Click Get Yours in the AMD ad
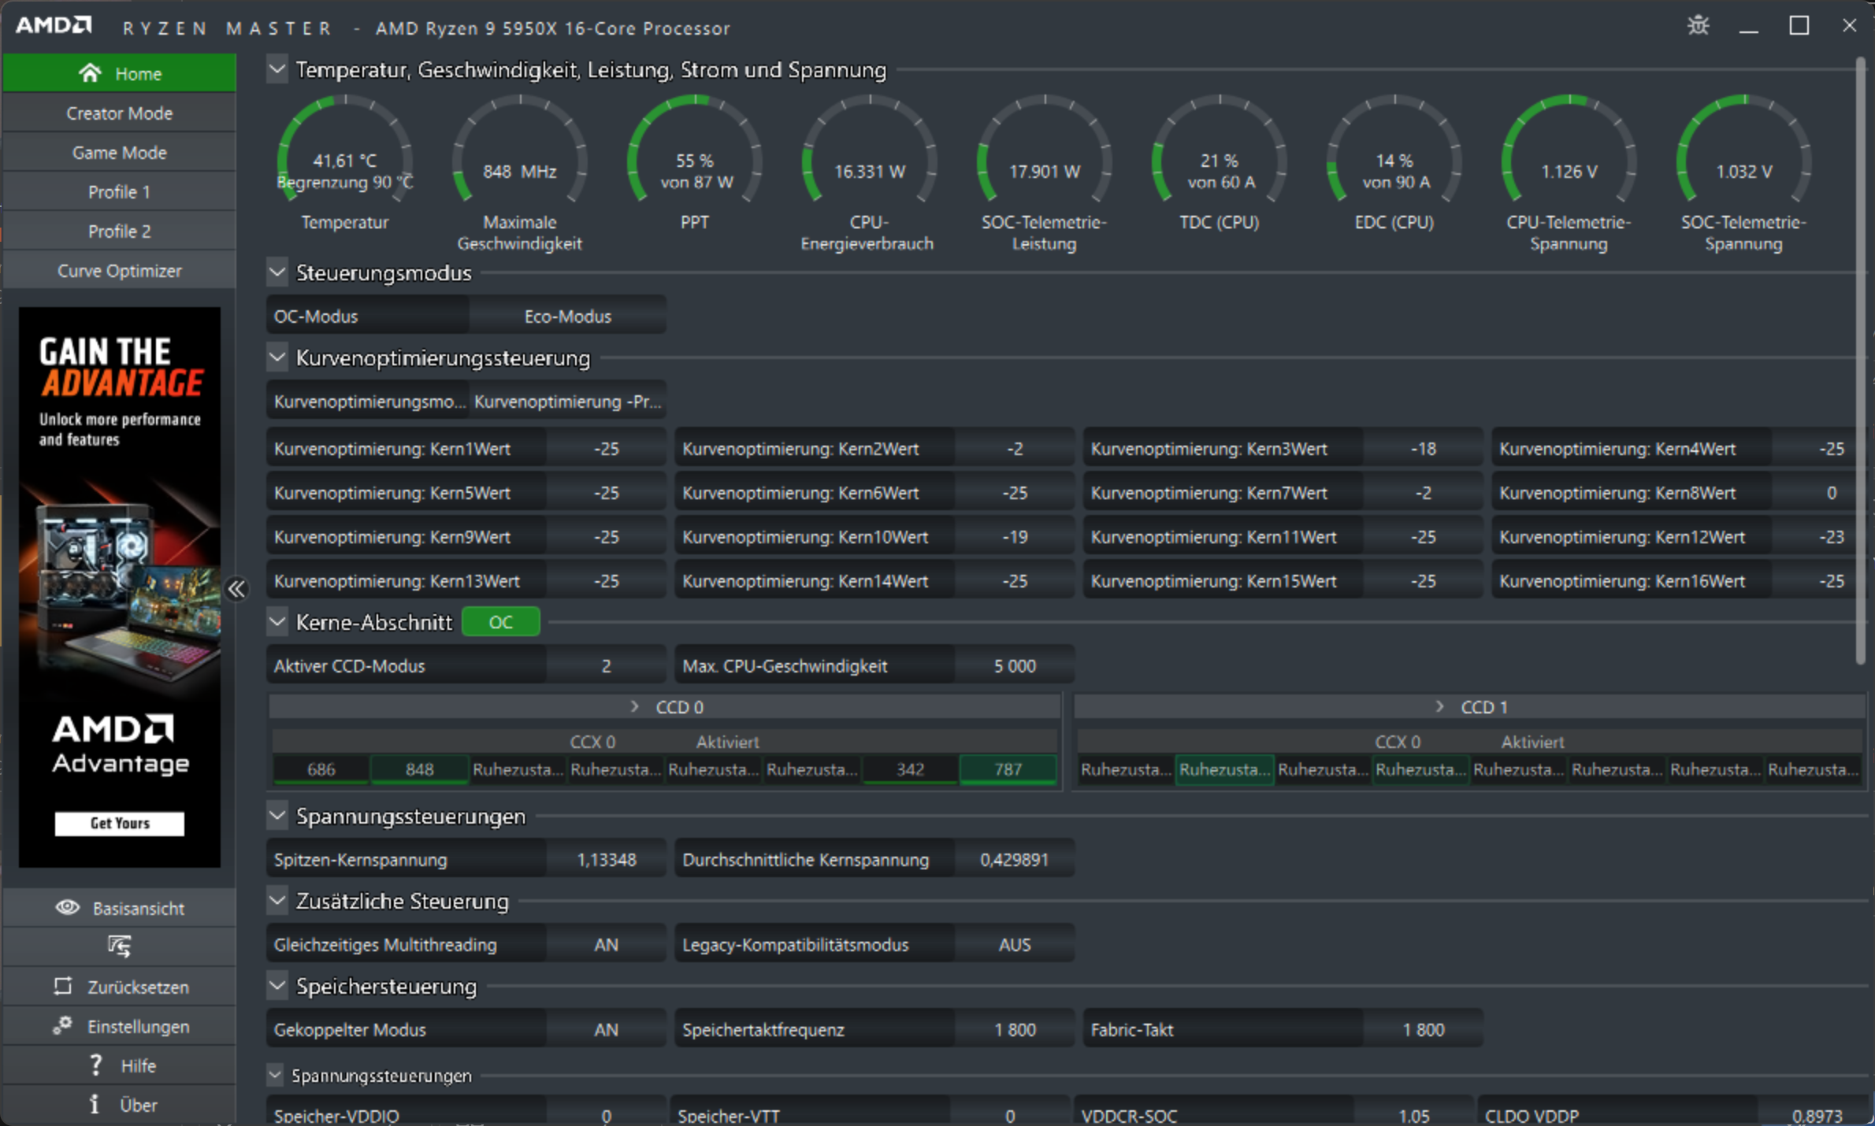 (119, 823)
